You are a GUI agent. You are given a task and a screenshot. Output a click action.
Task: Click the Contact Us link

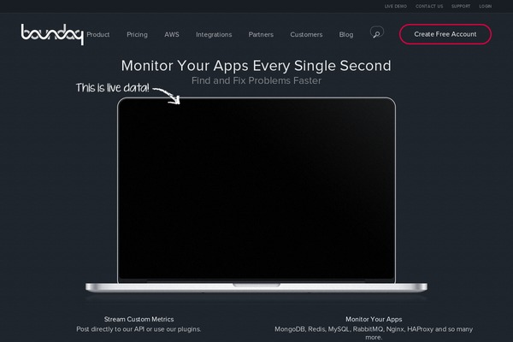tap(429, 6)
